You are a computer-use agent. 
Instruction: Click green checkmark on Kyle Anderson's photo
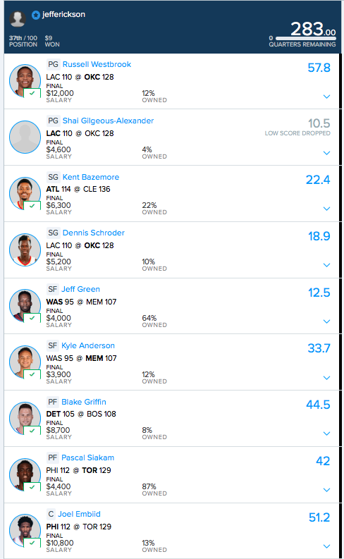coord(32,374)
